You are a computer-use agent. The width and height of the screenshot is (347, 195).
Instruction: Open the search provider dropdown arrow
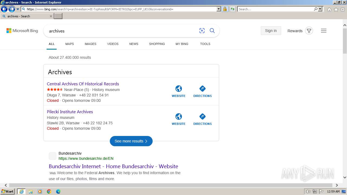click(x=320, y=9)
